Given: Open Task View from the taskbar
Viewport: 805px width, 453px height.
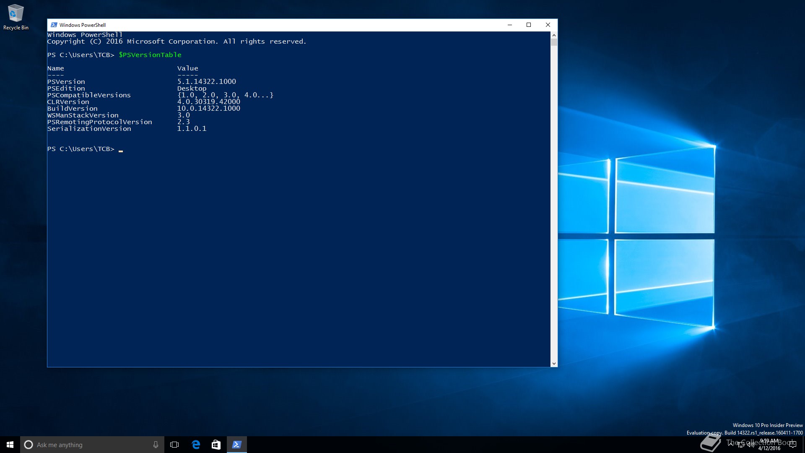Looking at the screenshot, I should click(x=174, y=445).
